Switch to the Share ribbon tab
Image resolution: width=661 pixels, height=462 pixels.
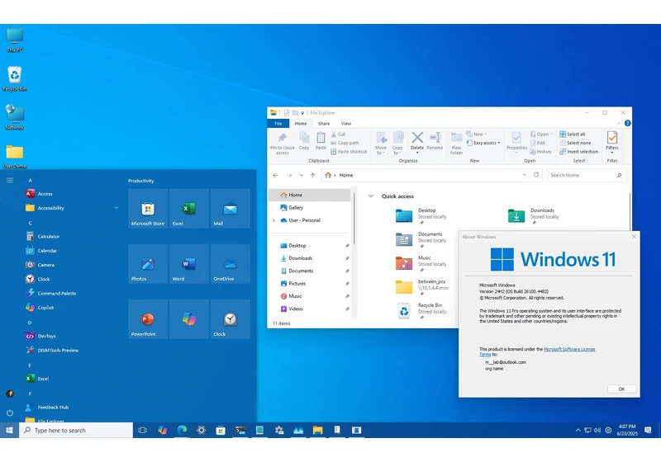click(324, 123)
